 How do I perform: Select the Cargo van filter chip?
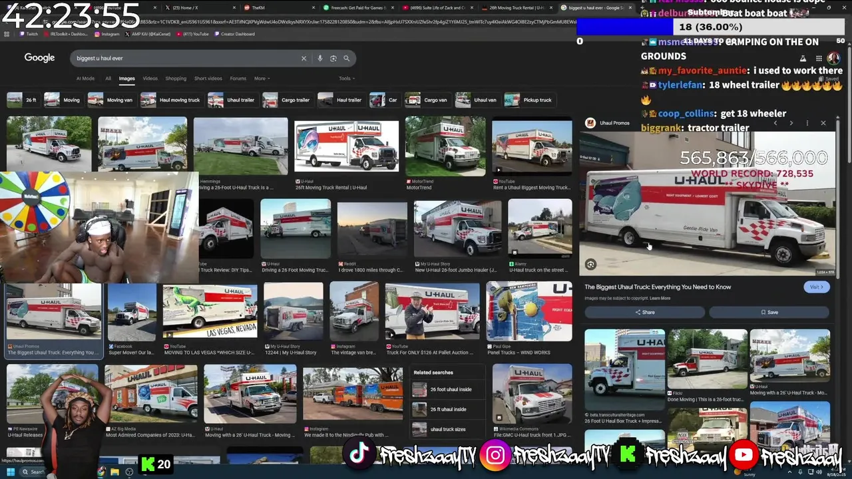(427, 100)
